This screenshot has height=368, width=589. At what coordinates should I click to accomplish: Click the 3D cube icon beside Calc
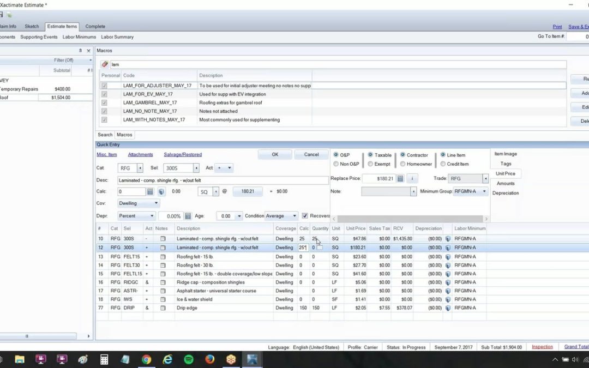coord(161,191)
